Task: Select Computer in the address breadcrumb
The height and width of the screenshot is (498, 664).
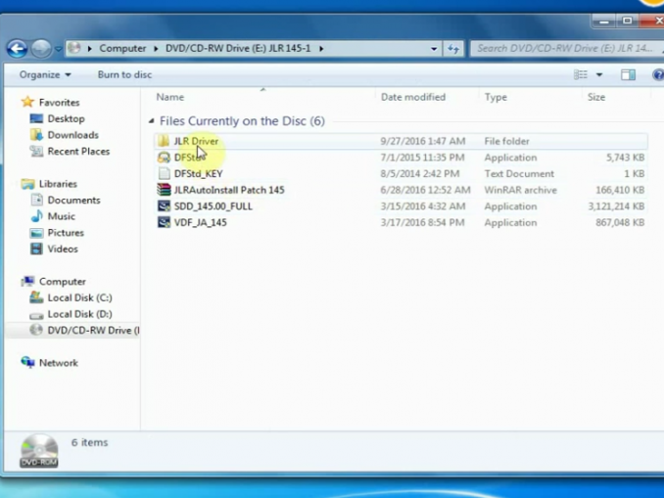Action: click(122, 48)
